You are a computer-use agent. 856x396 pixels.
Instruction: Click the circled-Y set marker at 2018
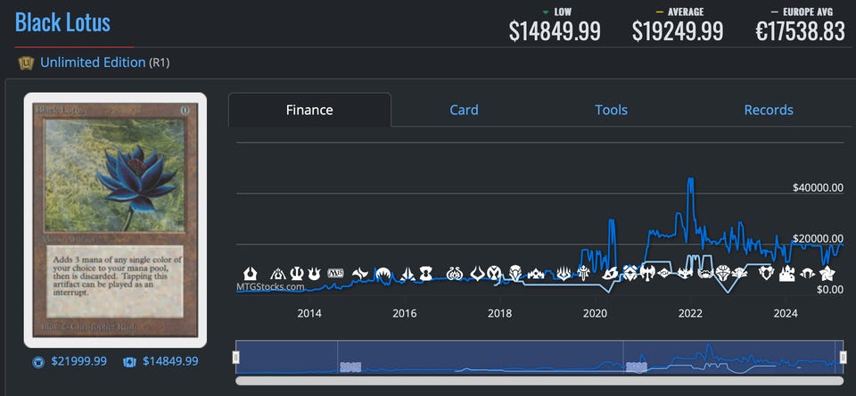click(493, 273)
